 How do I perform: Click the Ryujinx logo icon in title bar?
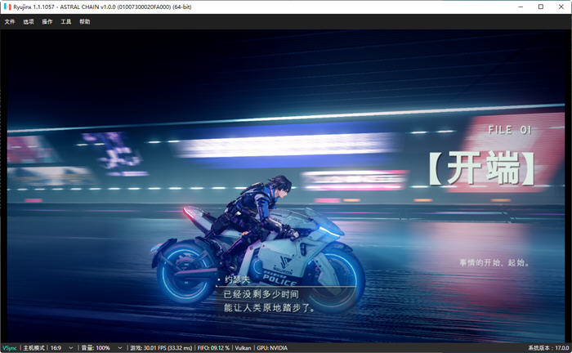(x=7, y=7)
